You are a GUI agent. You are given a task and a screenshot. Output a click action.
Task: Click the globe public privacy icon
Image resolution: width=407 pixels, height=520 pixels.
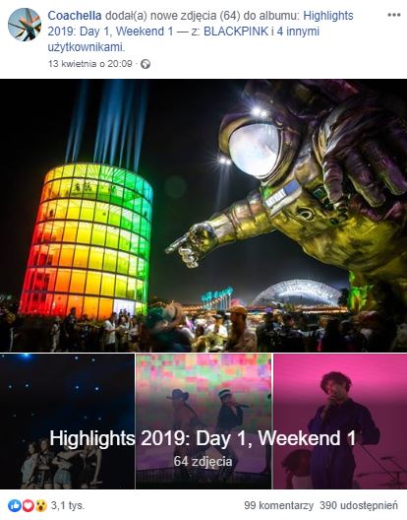coord(145,64)
